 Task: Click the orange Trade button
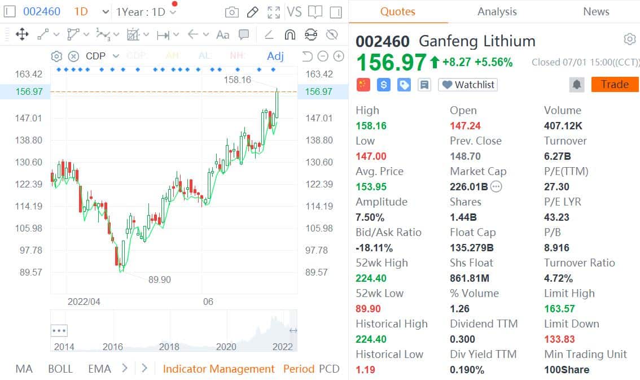(614, 84)
